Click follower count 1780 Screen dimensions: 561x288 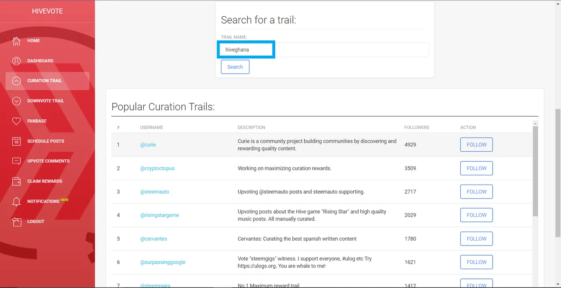410,239
